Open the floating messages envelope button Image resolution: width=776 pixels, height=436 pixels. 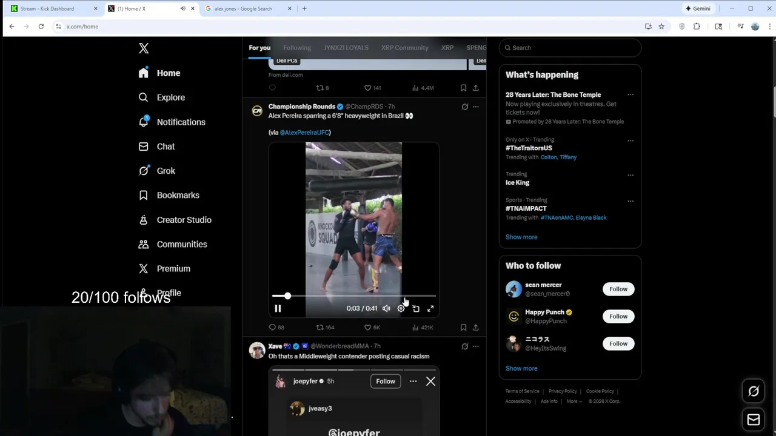(754, 420)
